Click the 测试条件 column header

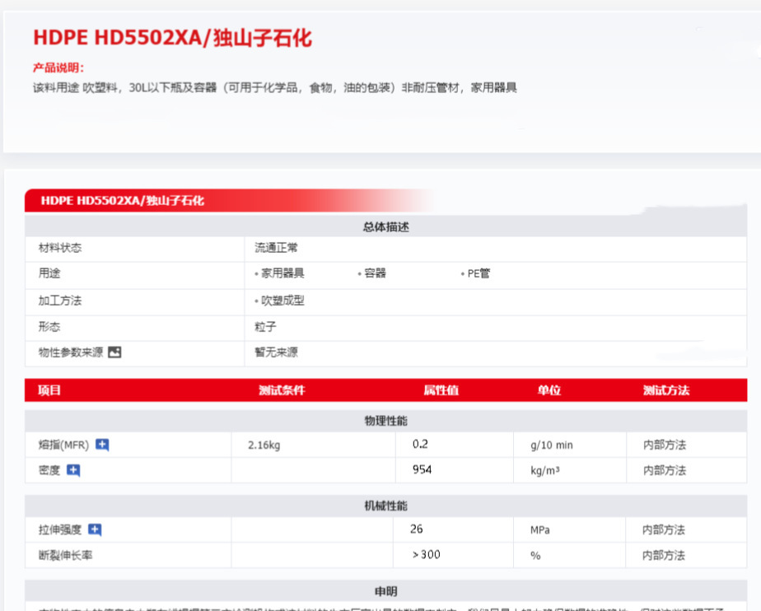pyautogui.click(x=282, y=390)
